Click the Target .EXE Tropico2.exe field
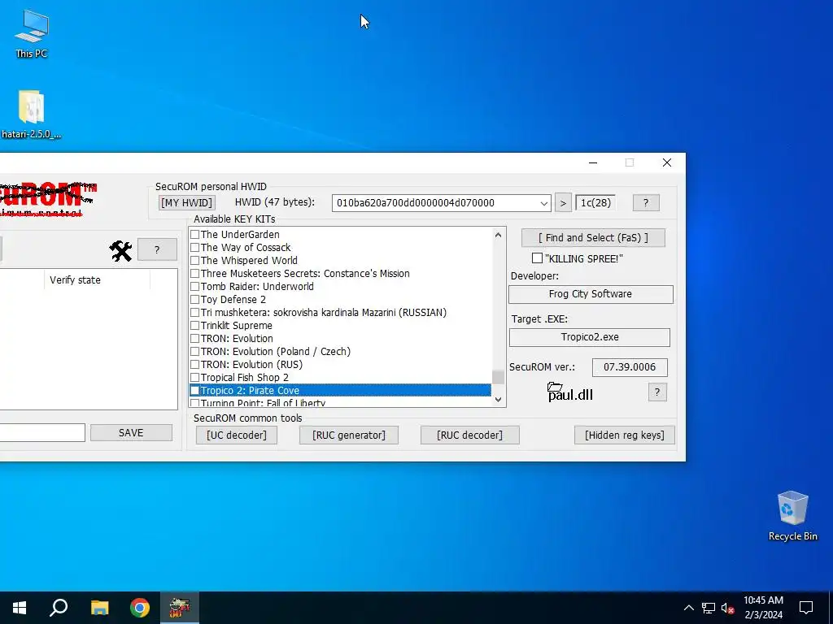Viewport: 833px width, 624px height. pos(590,337)
